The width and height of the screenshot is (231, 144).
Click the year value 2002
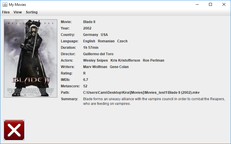click(x=87, y=28)
